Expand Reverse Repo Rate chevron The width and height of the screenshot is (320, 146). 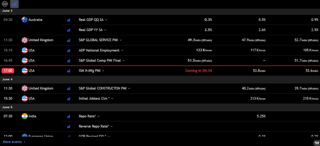point(112,127)
